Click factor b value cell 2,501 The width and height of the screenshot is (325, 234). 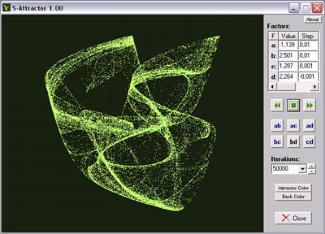point(288,55)
